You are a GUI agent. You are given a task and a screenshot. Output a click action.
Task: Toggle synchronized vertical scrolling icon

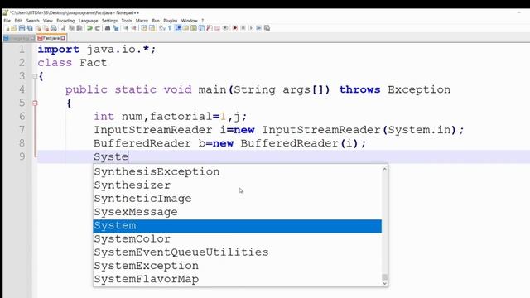145,28
